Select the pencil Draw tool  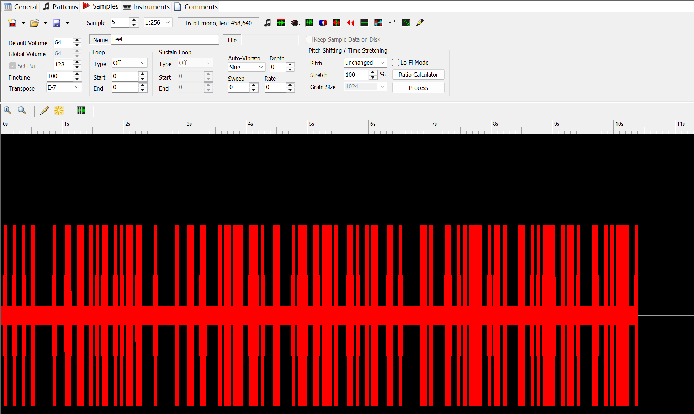[x=44, y=111]
